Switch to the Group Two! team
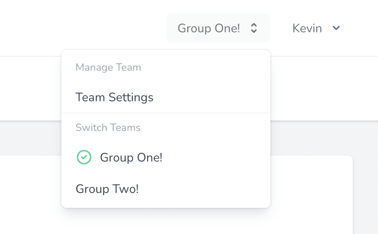This screenshot has width=378, height=234. [107, 189]
